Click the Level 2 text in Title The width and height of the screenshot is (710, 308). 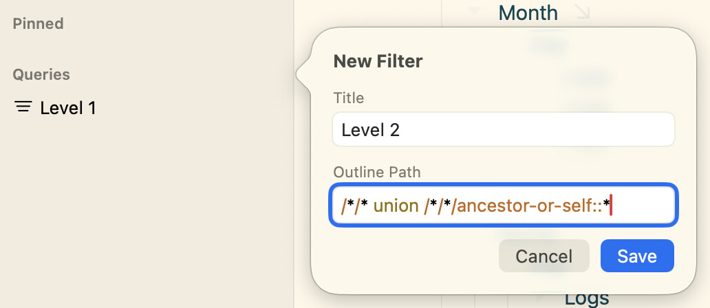[x=370, y=130]
